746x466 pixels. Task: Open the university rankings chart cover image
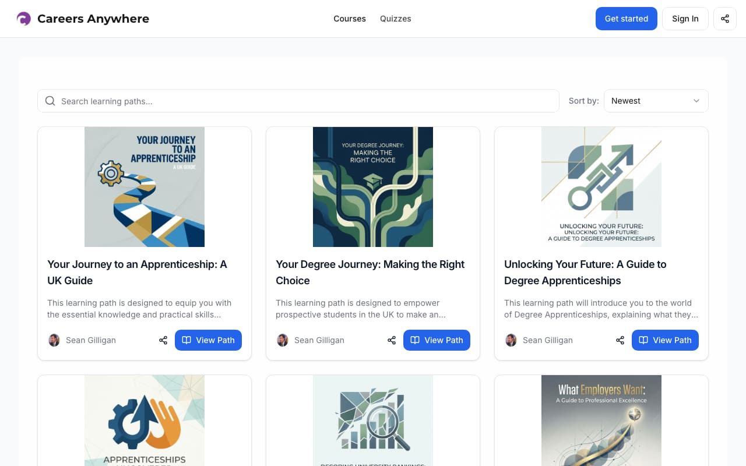[x=373, y=421]
